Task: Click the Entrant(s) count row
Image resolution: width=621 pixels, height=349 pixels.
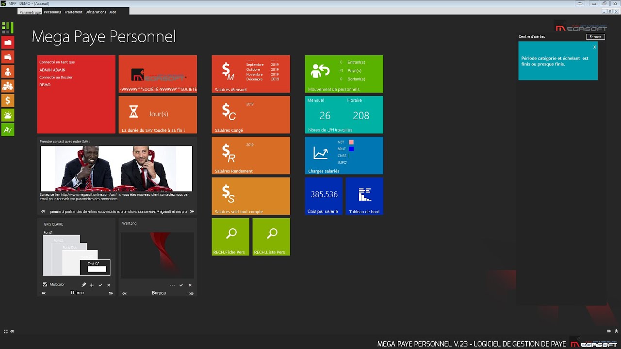Action: (353, 62)
